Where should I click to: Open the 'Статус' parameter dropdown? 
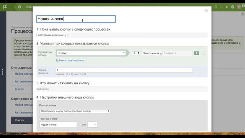pos(91,53)
